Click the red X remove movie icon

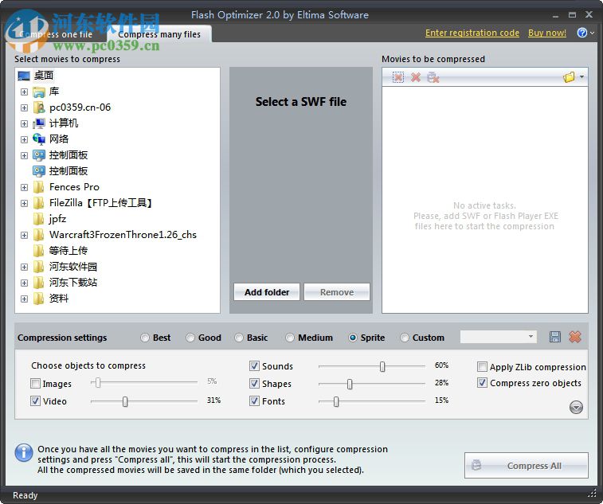pyautogui.click(x=415, y=77)
